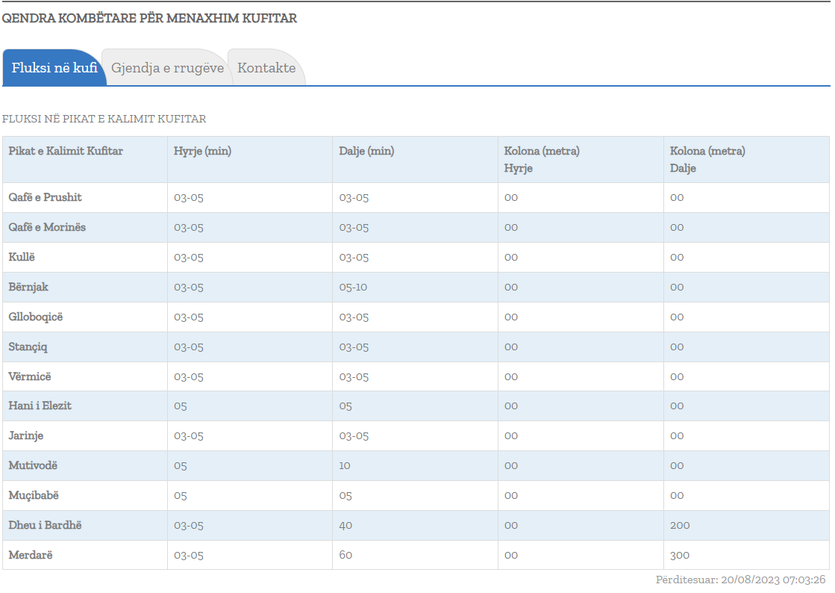The width and height of the screenshot is (835, 593).
Task: Click Mutivodë exit time value 10
Action: (x=345, y=466)
